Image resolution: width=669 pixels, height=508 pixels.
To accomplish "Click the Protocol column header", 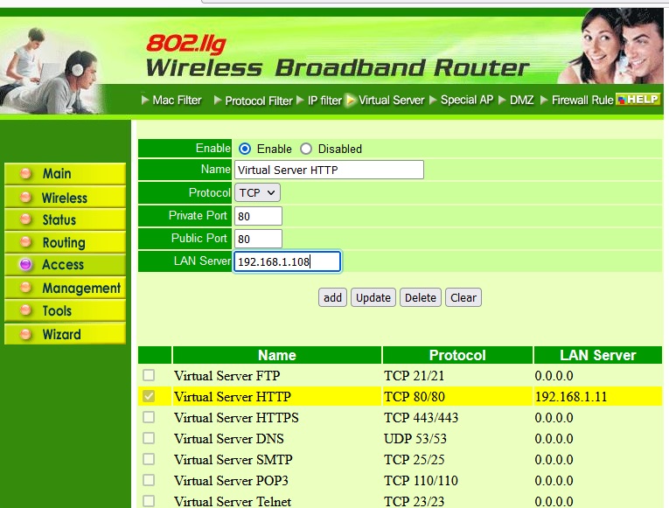I will (x=457, y=355).
